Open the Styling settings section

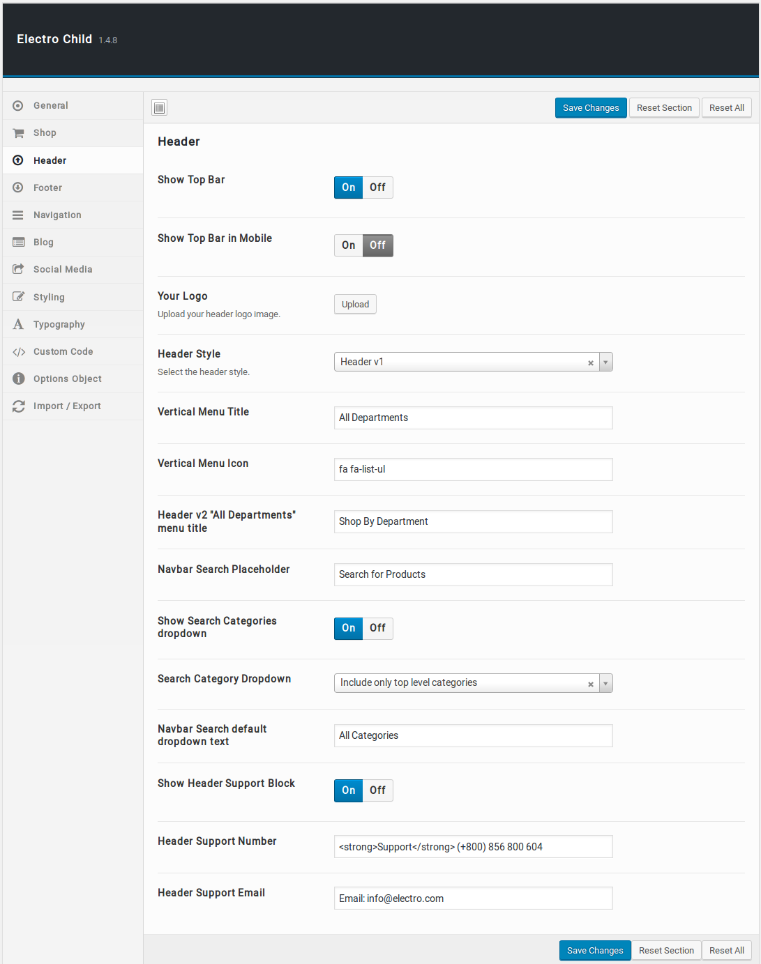73,297
